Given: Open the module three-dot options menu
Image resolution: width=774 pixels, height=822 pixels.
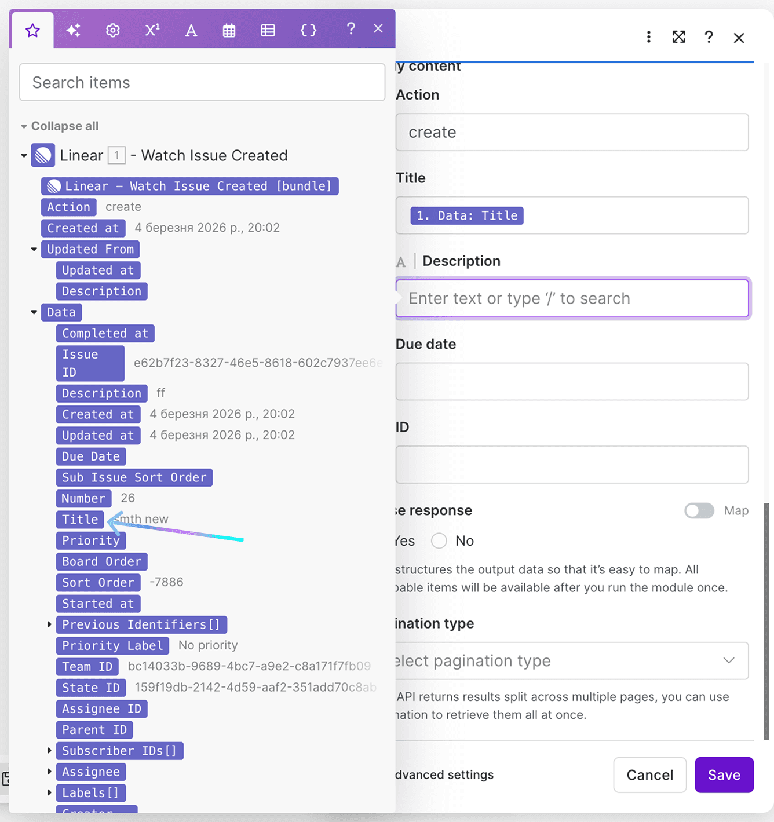Looking at the screenshot, I should (x=649, y=37).
